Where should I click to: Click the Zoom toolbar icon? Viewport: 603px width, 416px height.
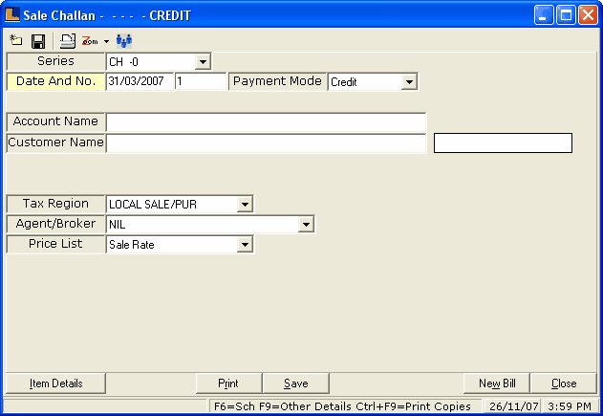90,41
